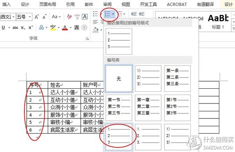Click the 序号 header cell
235x152 pixels.
tap(37, 85)
